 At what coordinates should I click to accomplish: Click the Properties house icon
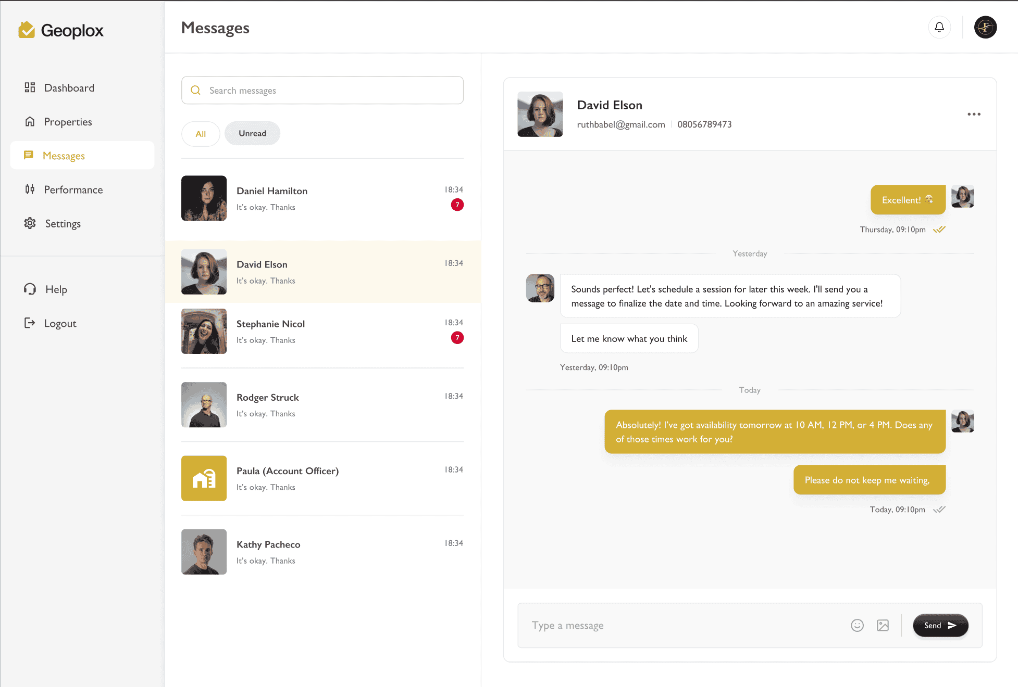[x=30, y=121]
